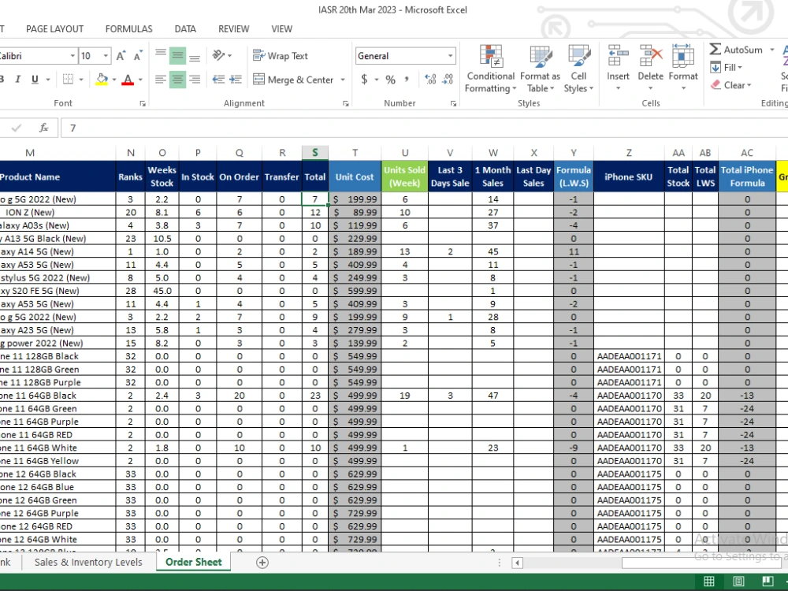Open underline style dropdown arrow
The height and width of the screenshot is (591, 788).
[x=48, y=80]
